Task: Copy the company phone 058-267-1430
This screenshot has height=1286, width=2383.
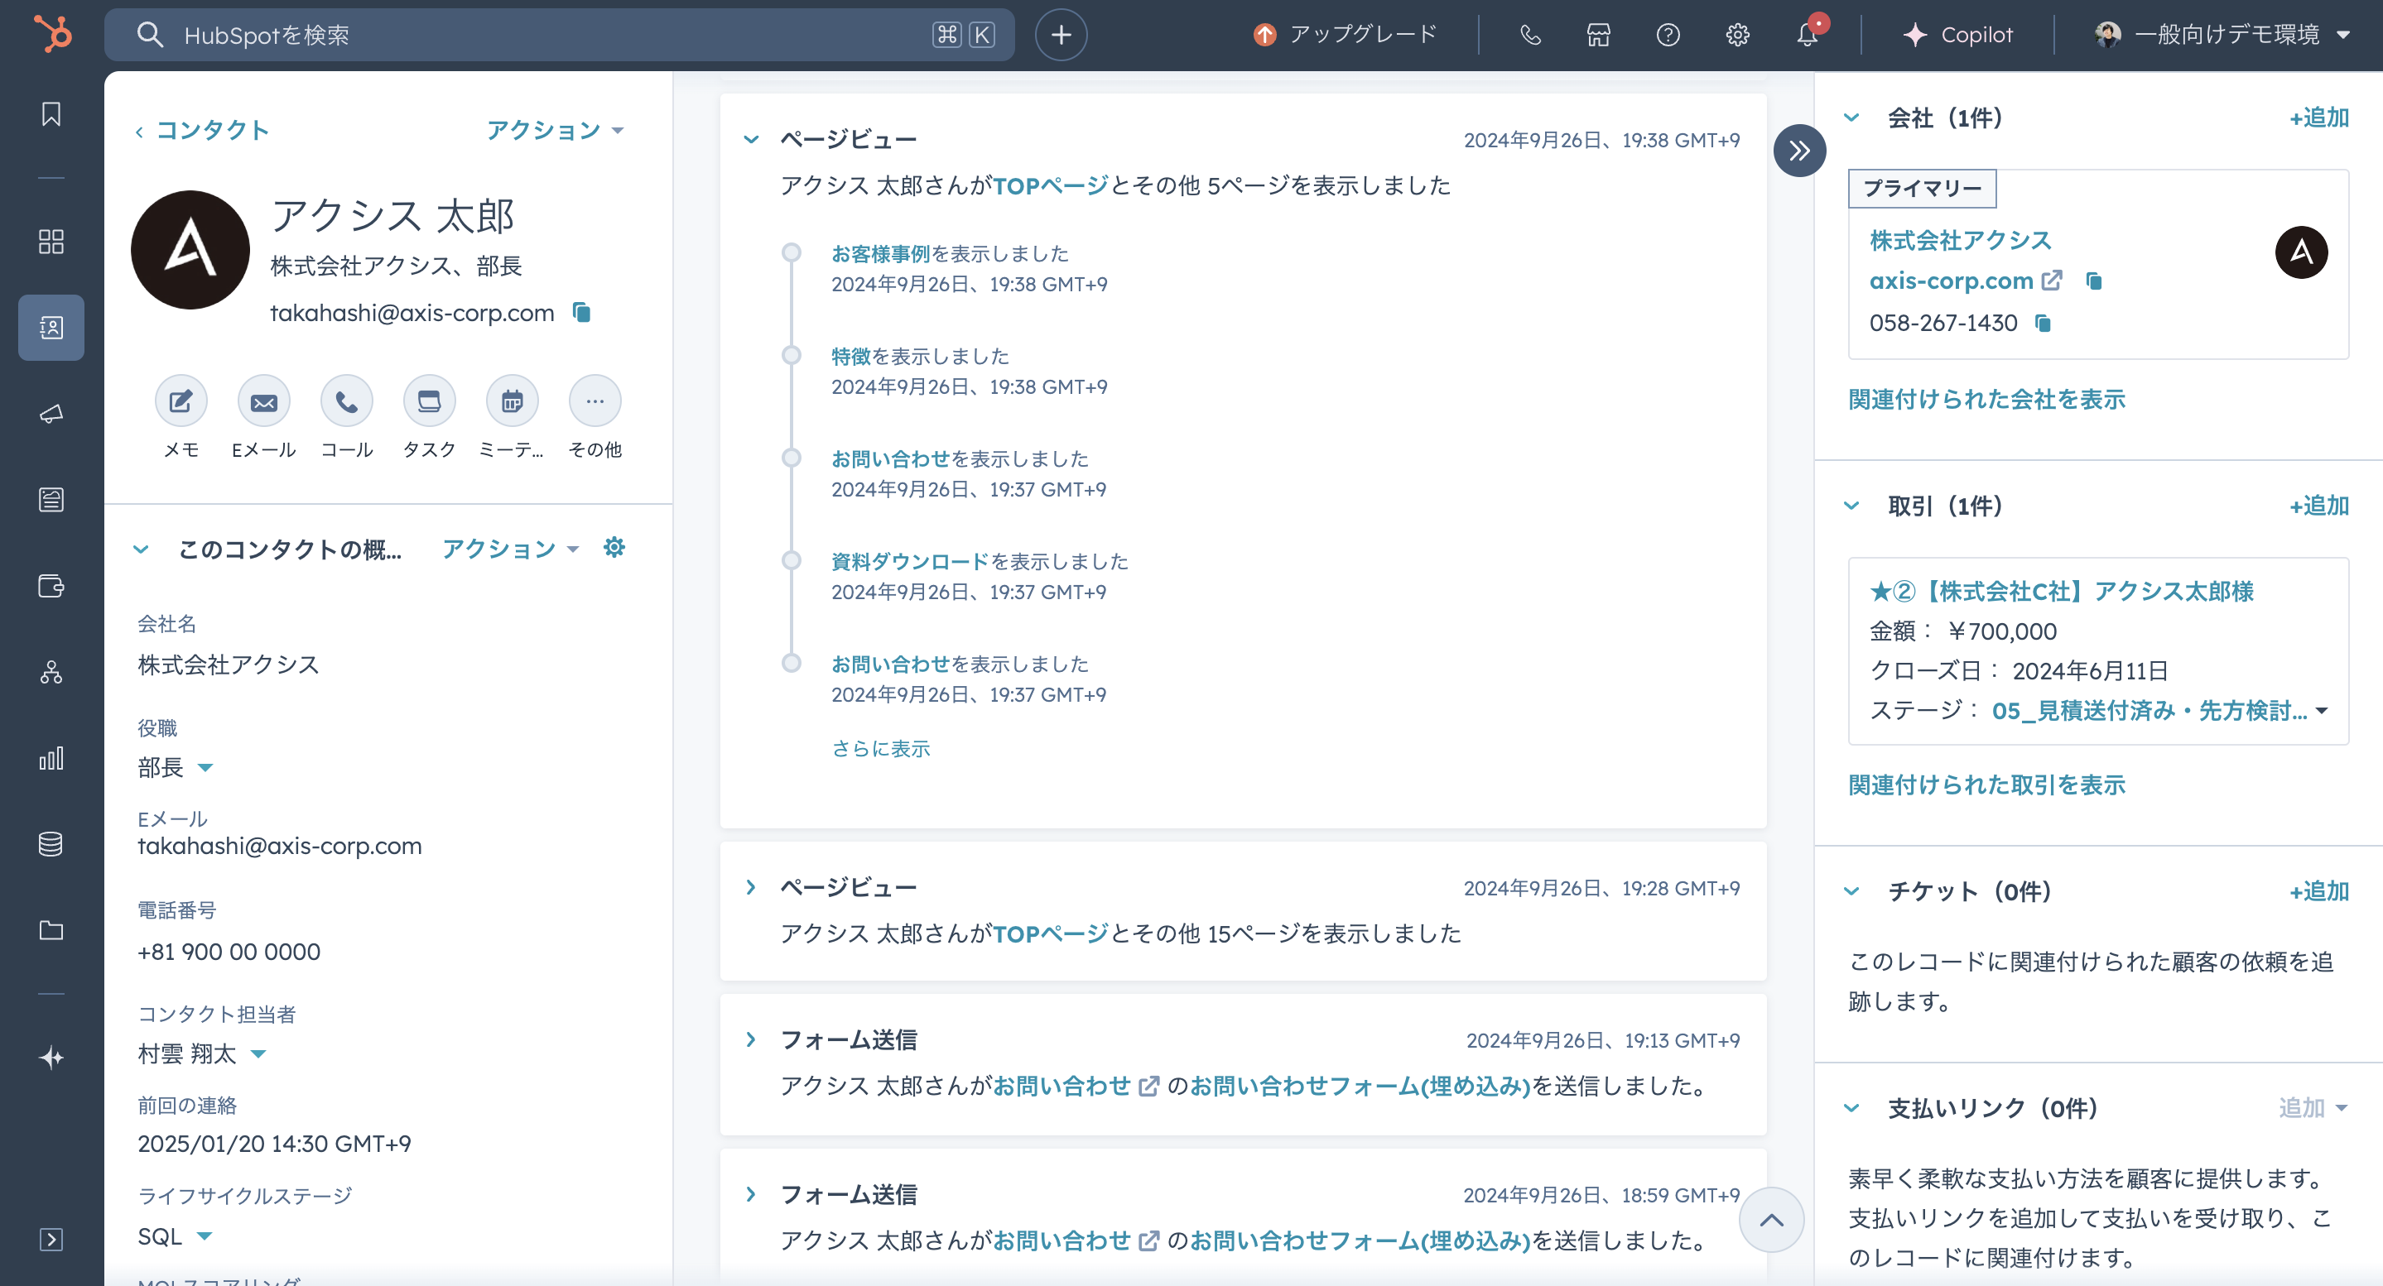Action: (2044, 324)
